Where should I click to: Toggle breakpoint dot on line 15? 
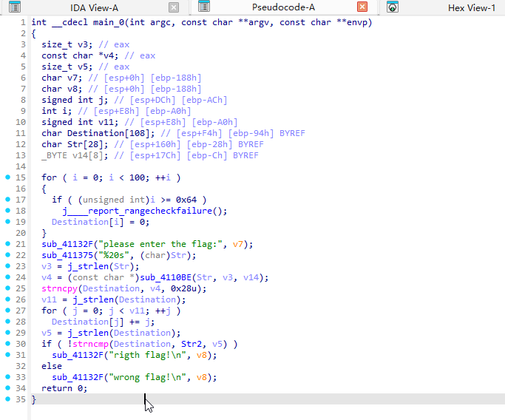pos(7,177)
